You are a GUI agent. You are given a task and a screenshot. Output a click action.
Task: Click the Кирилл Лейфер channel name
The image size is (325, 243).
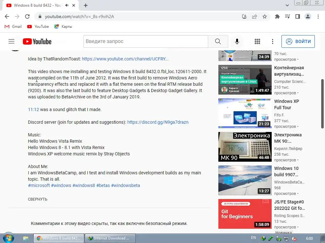click(x=288, y=148)
